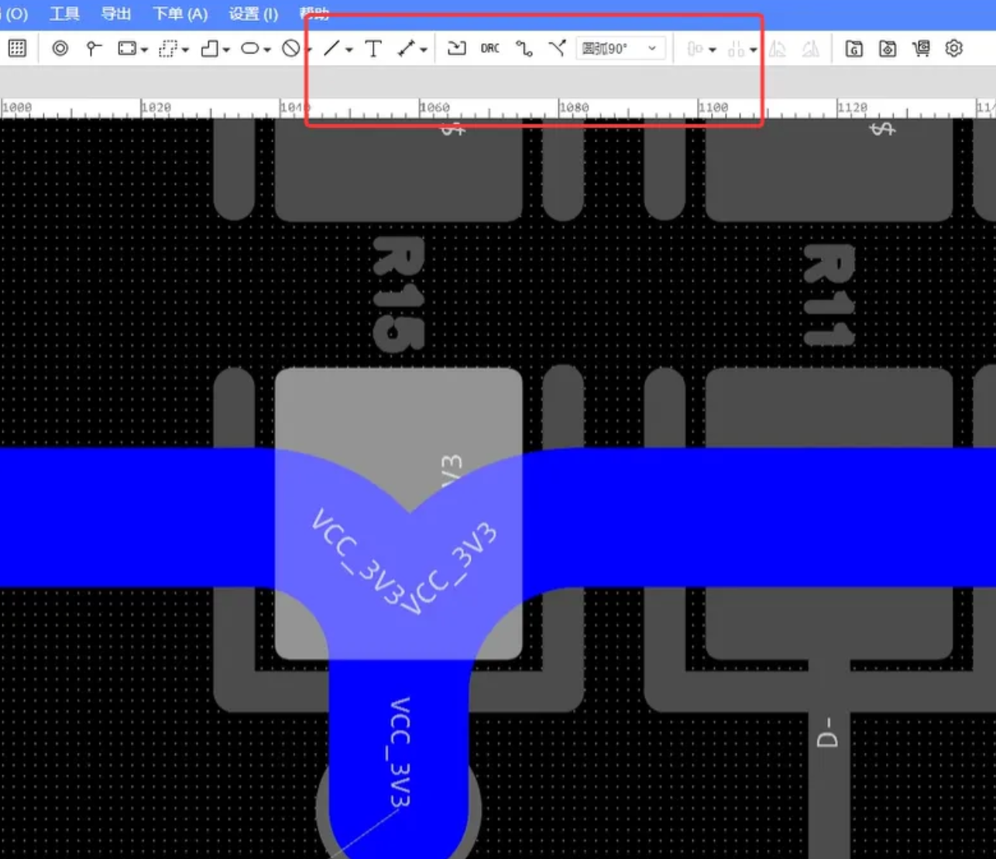Expand the polygon outline tool dropdown arrow

tap(226, 50)
